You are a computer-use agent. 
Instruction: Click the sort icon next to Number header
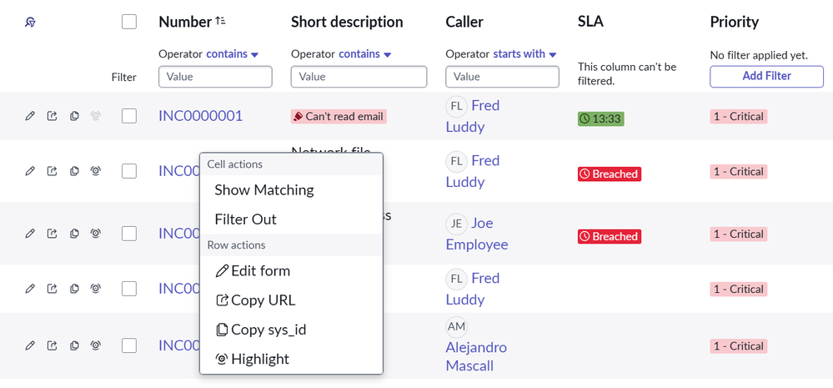point(220,21)
